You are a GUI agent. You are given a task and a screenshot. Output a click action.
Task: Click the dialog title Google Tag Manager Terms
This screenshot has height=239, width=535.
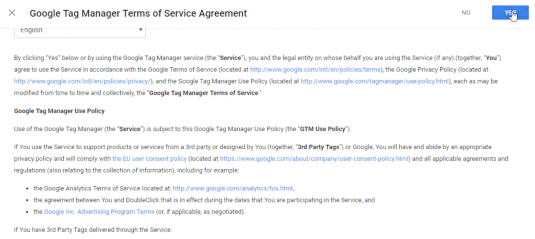pos(138,13)
